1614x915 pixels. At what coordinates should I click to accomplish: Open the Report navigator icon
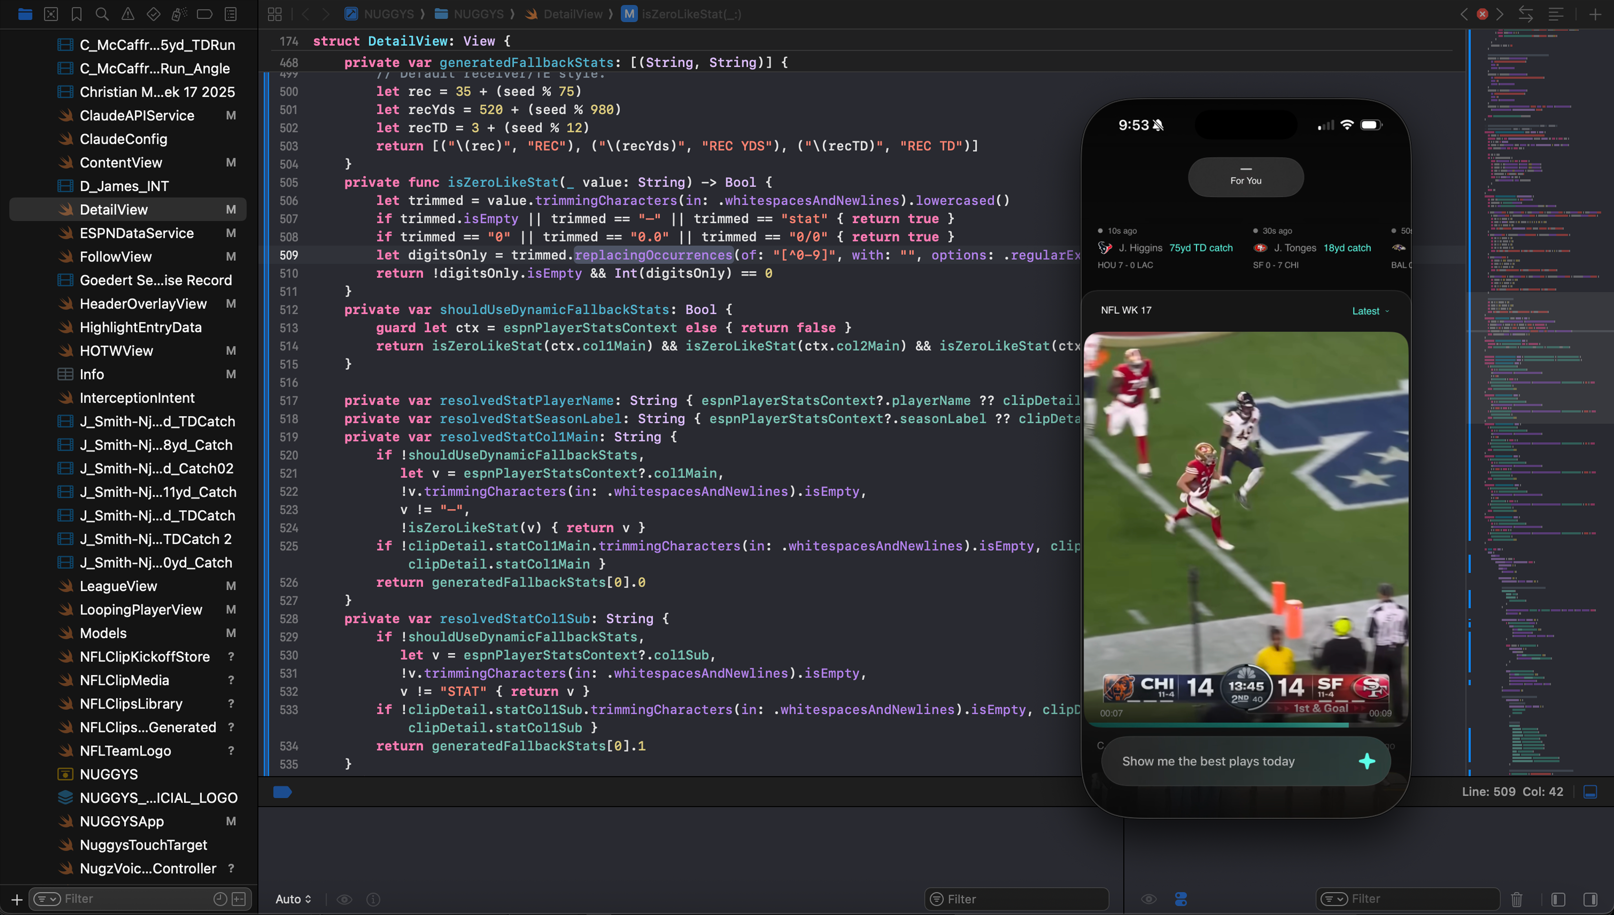[x=231, y=14]
